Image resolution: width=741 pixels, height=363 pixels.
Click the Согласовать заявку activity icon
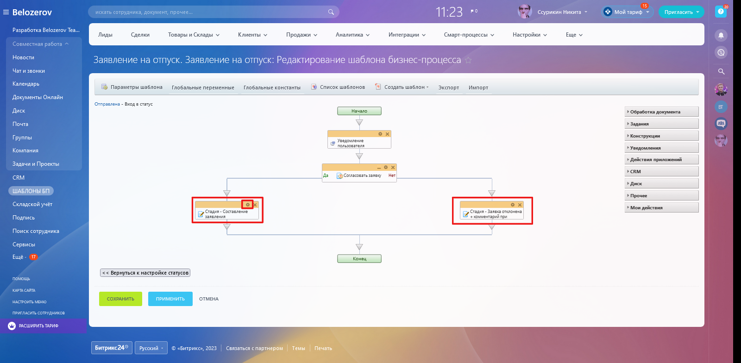coord(340,175)
